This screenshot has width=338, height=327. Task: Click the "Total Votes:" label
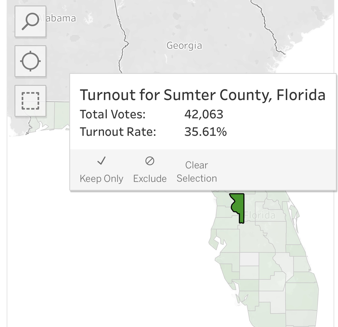[113, 114]
